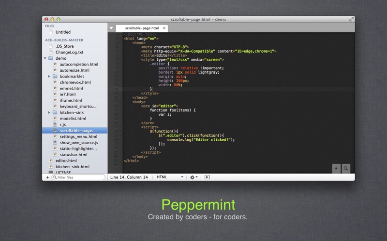Open autocompletion.html from the demo folder
387x241 pixels.
(79, 64)
